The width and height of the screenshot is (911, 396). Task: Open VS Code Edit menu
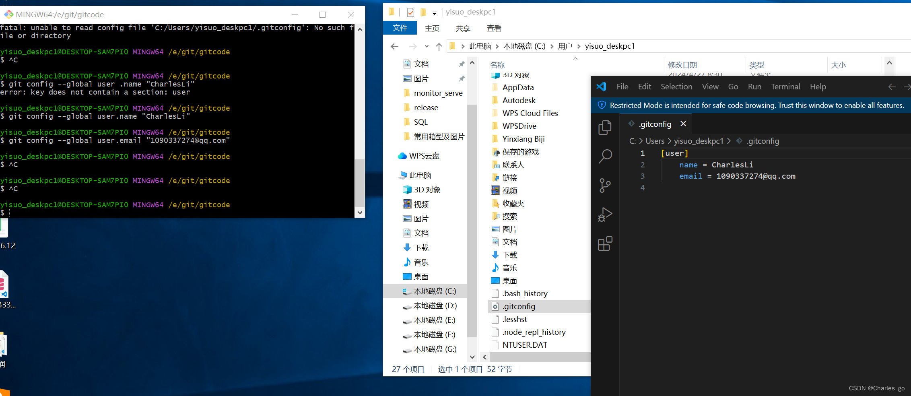[x=644, y=87]
